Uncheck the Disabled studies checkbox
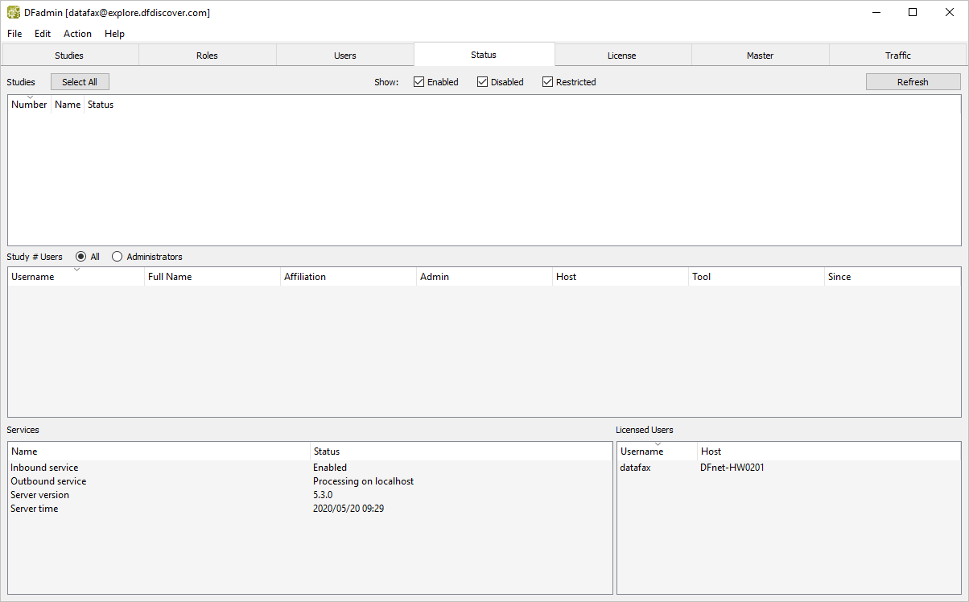Screen dimensions: 969x602 click(x=483, y=82)
